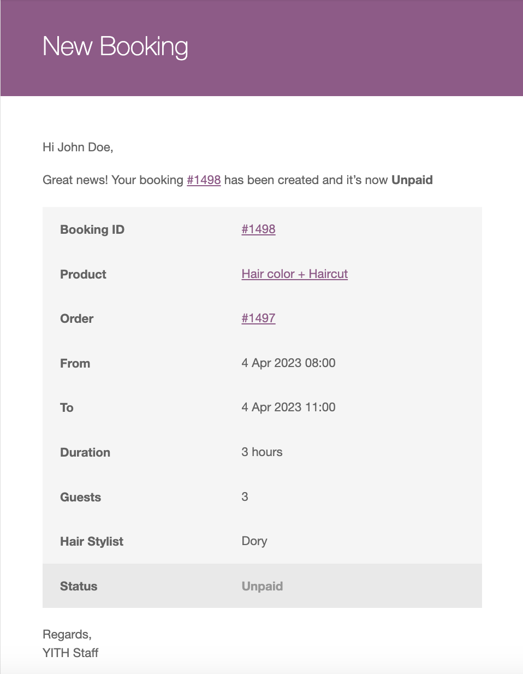The width and height of the screenshot is (523, 674).
Task: Click the Guests row label
Action: pos(80,498)
